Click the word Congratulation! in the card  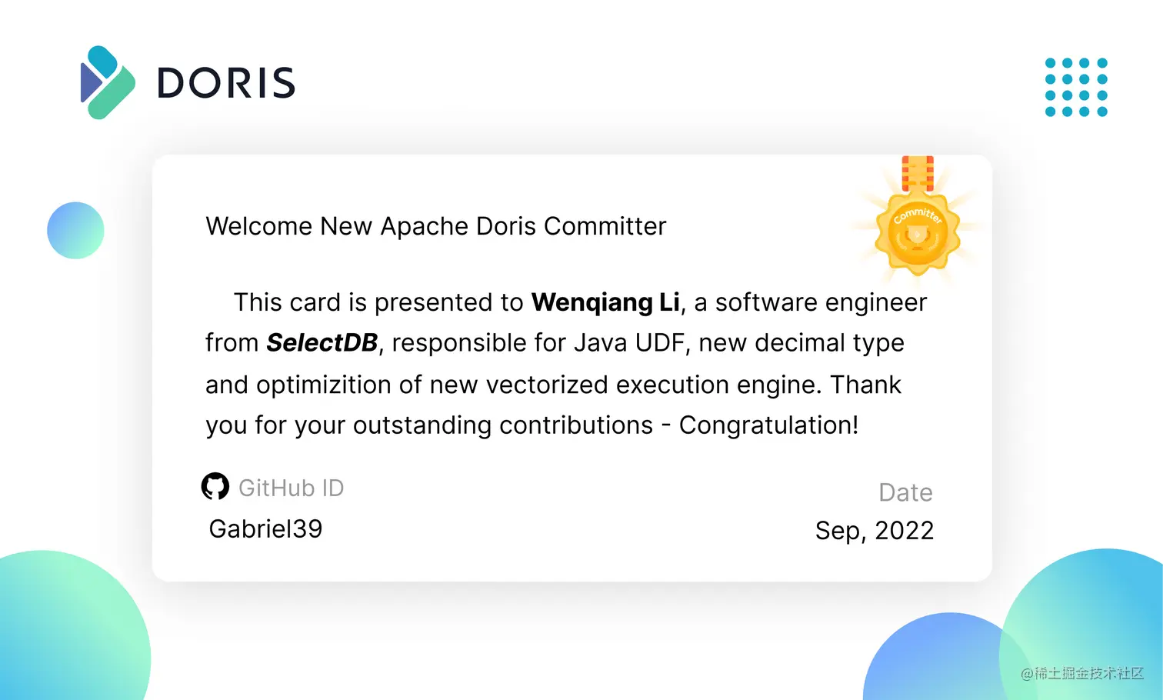[x=768, y=425]
